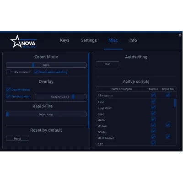Click the Rapid-Fire delay slider
The height and width of the screenshot is (183, 183).
(x=46, y=114)
